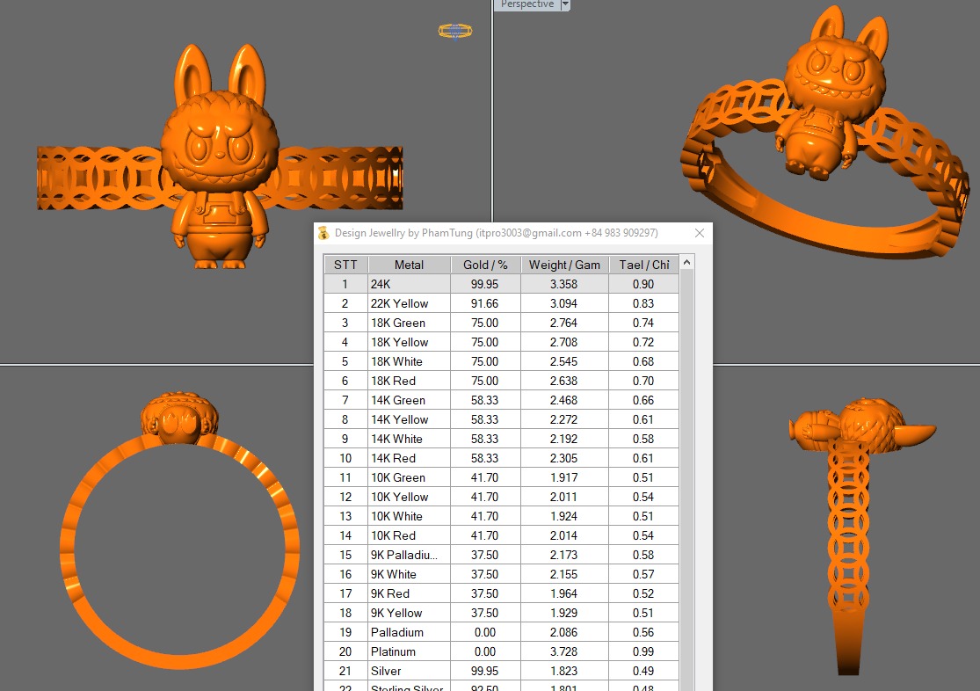Select the 18K Green row
The image size is (980, 691).
pos(501,323)
